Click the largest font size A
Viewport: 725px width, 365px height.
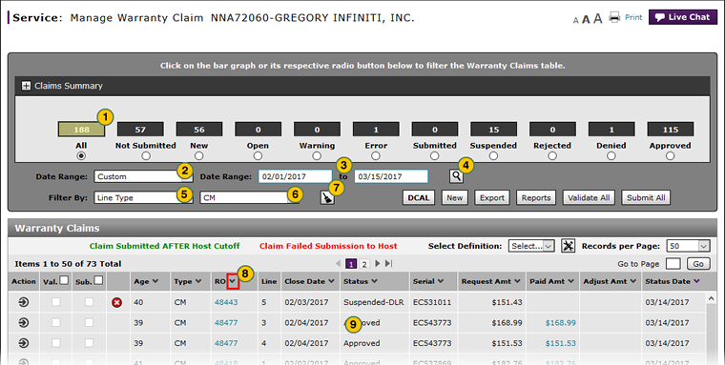coord(597,18)
